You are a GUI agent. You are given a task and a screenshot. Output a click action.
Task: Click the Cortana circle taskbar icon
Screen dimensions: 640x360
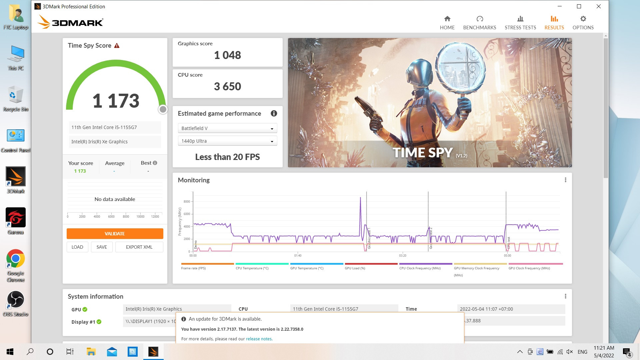click(x=50, y=352)
